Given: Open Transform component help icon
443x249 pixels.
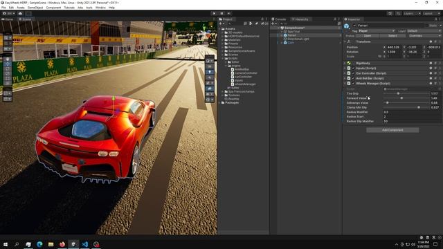Looking at the screenshot, I should (x=431, y=41).
